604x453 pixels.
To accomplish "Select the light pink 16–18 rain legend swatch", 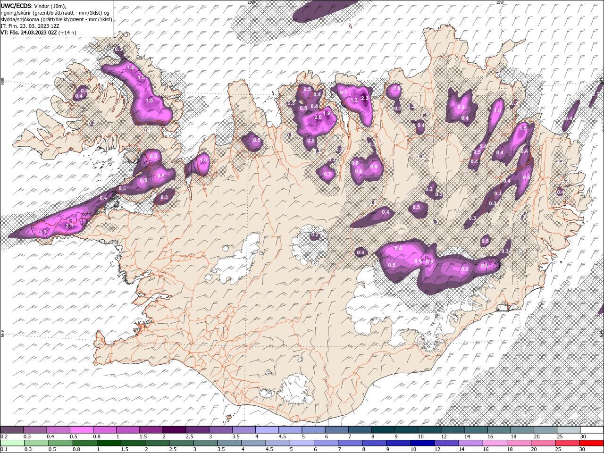I will [x=495, y=443].
